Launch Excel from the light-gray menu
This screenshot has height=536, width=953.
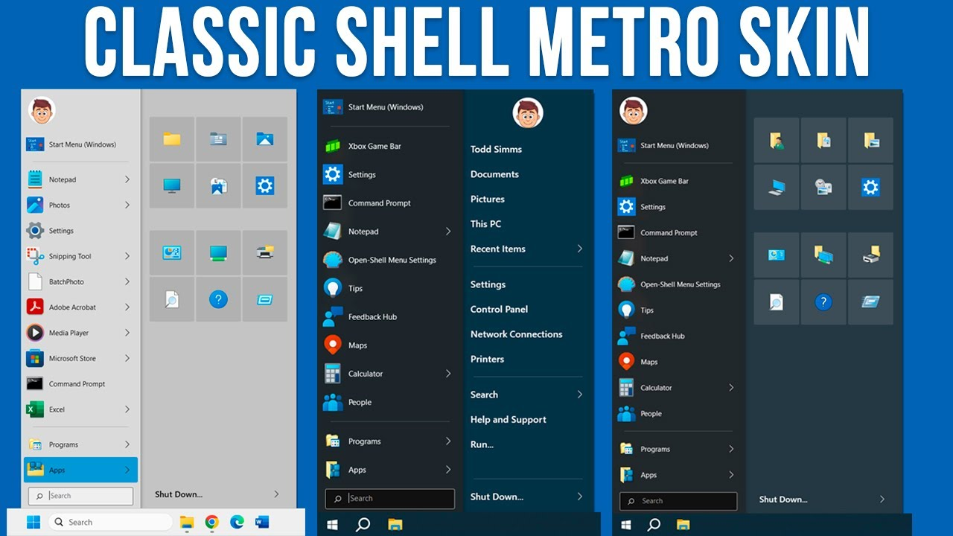[x=79, y=409]
